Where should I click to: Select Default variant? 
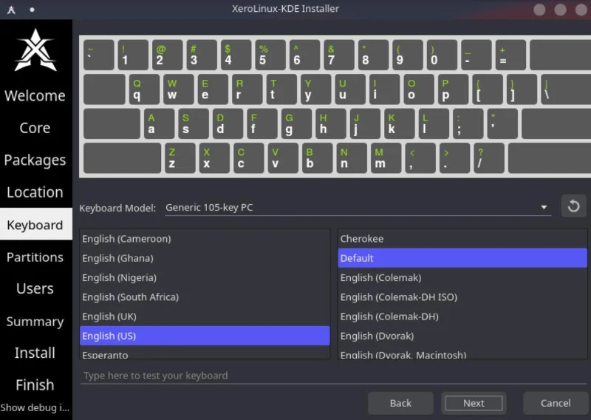462,258
